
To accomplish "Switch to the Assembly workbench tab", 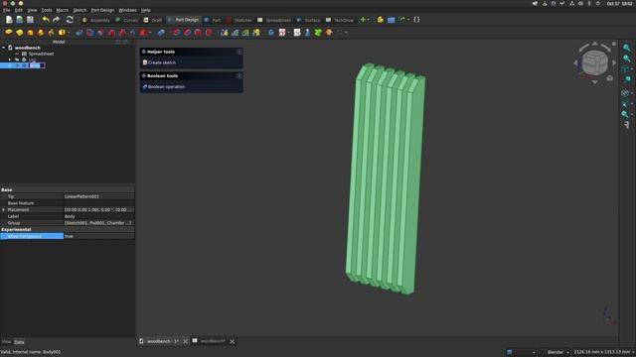I will 96,20.
